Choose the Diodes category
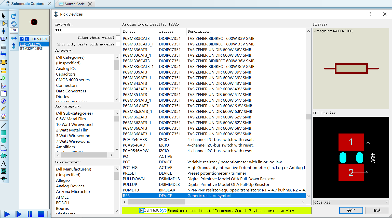 [63, 97]
